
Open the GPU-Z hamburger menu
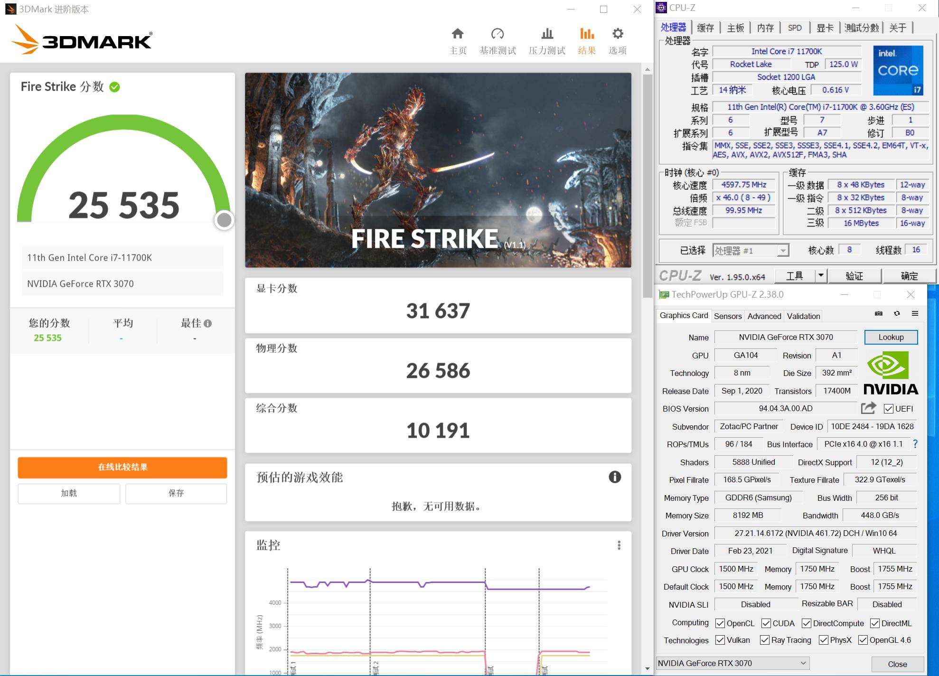click(915, 314)
